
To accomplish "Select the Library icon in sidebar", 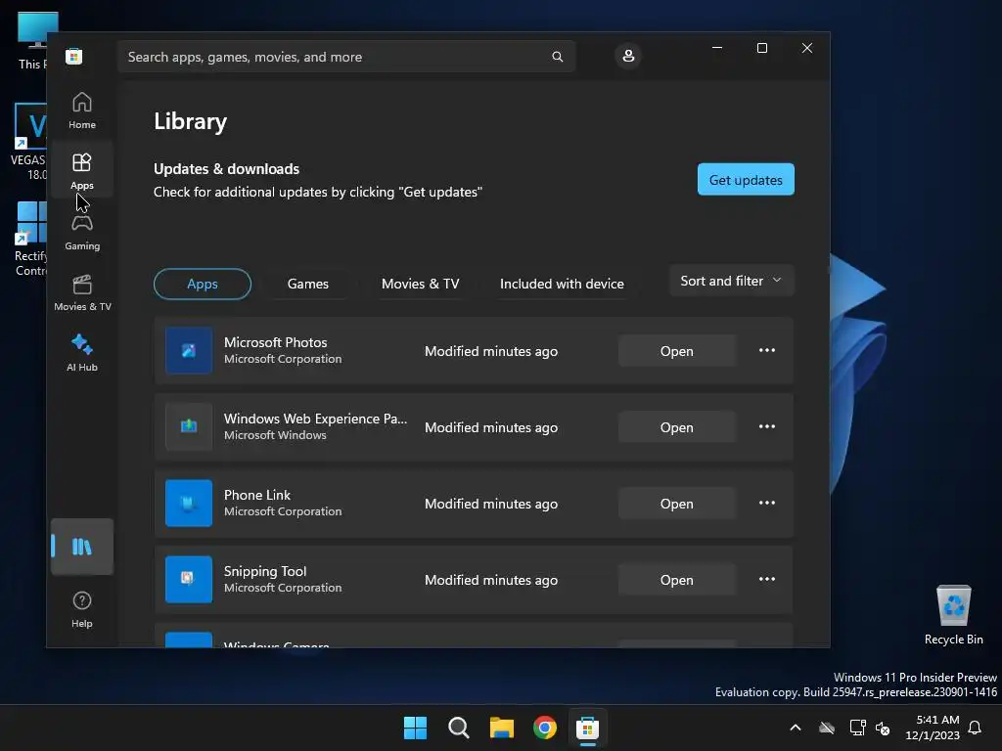I will tap(82, 547).
